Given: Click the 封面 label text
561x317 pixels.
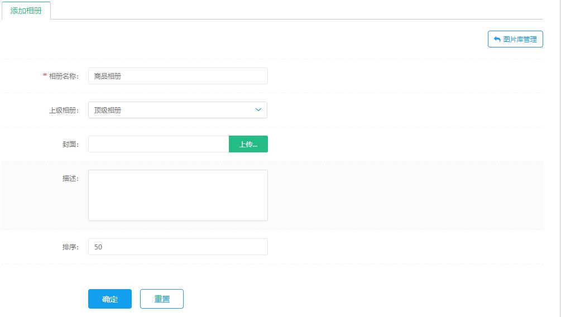Looking at the screenshot, I should point(70,144).
